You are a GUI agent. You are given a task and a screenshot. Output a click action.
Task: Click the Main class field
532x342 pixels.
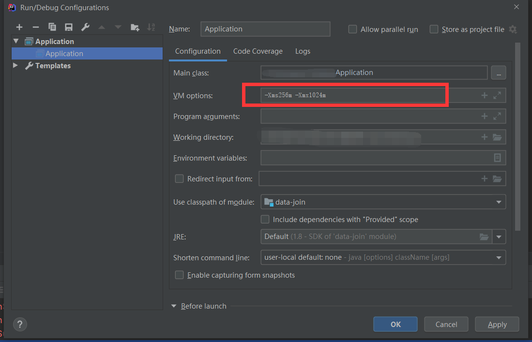pyautogui.click(x=374, y=73)
